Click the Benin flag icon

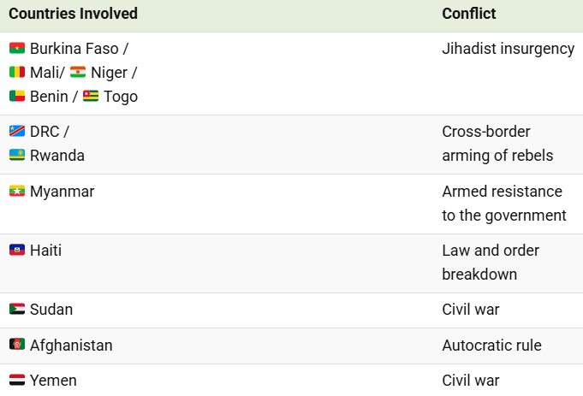click(x=17, y=97)
